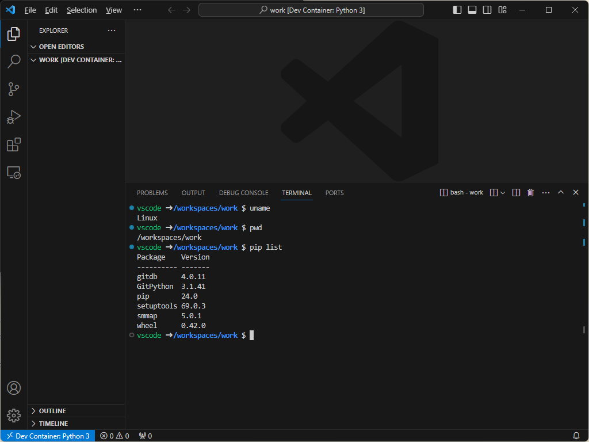Switch to the Ports tab
The width and height of the screenshot is (589, 442).
(x=334, y=193)
